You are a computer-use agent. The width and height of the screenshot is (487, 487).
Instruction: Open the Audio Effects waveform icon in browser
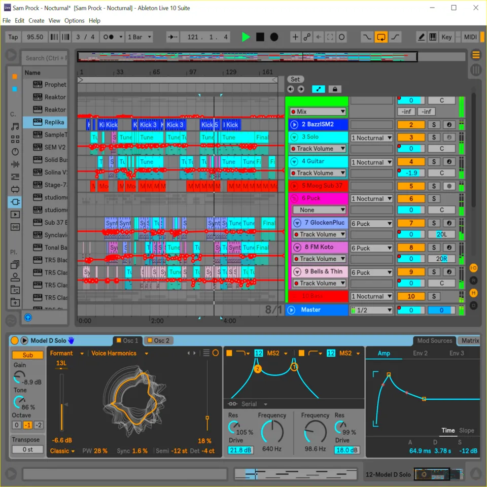(15, 164)
